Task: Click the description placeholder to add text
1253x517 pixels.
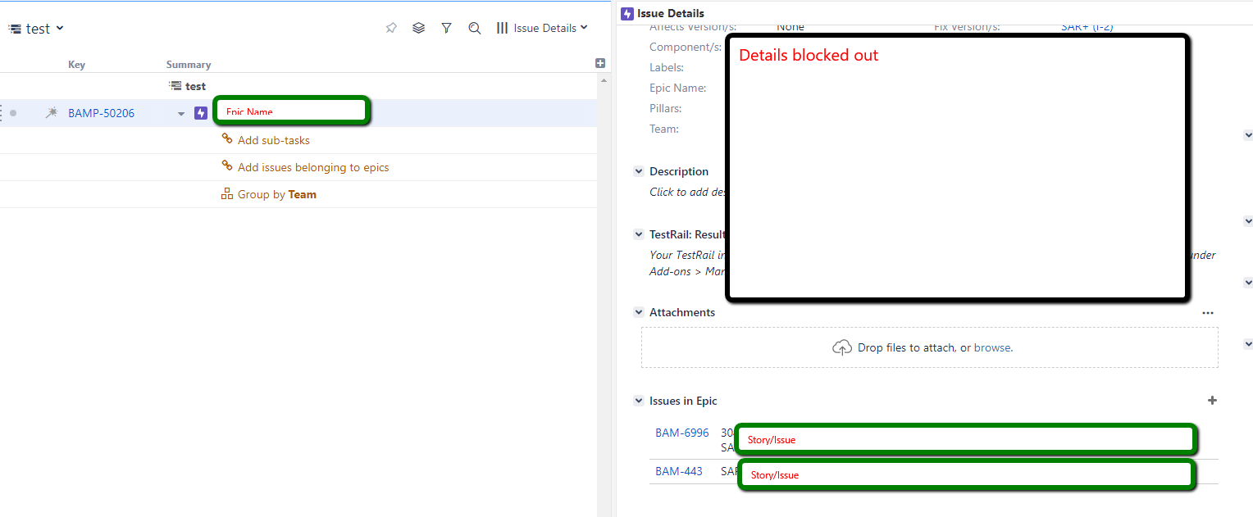Action: tap(687, 192)
